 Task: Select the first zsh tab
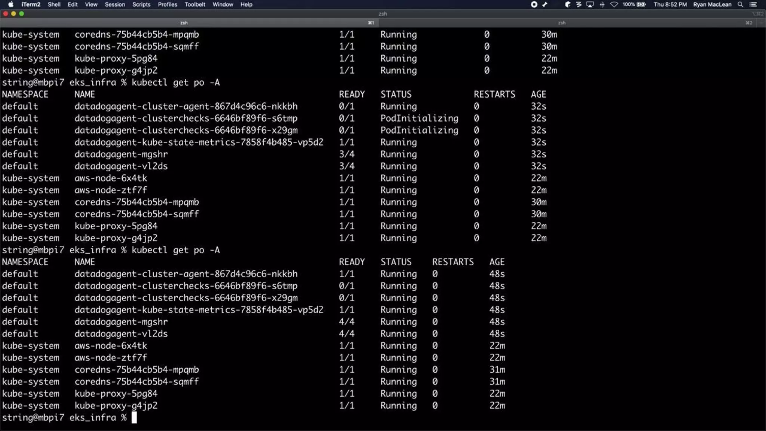tap(184, 23)
